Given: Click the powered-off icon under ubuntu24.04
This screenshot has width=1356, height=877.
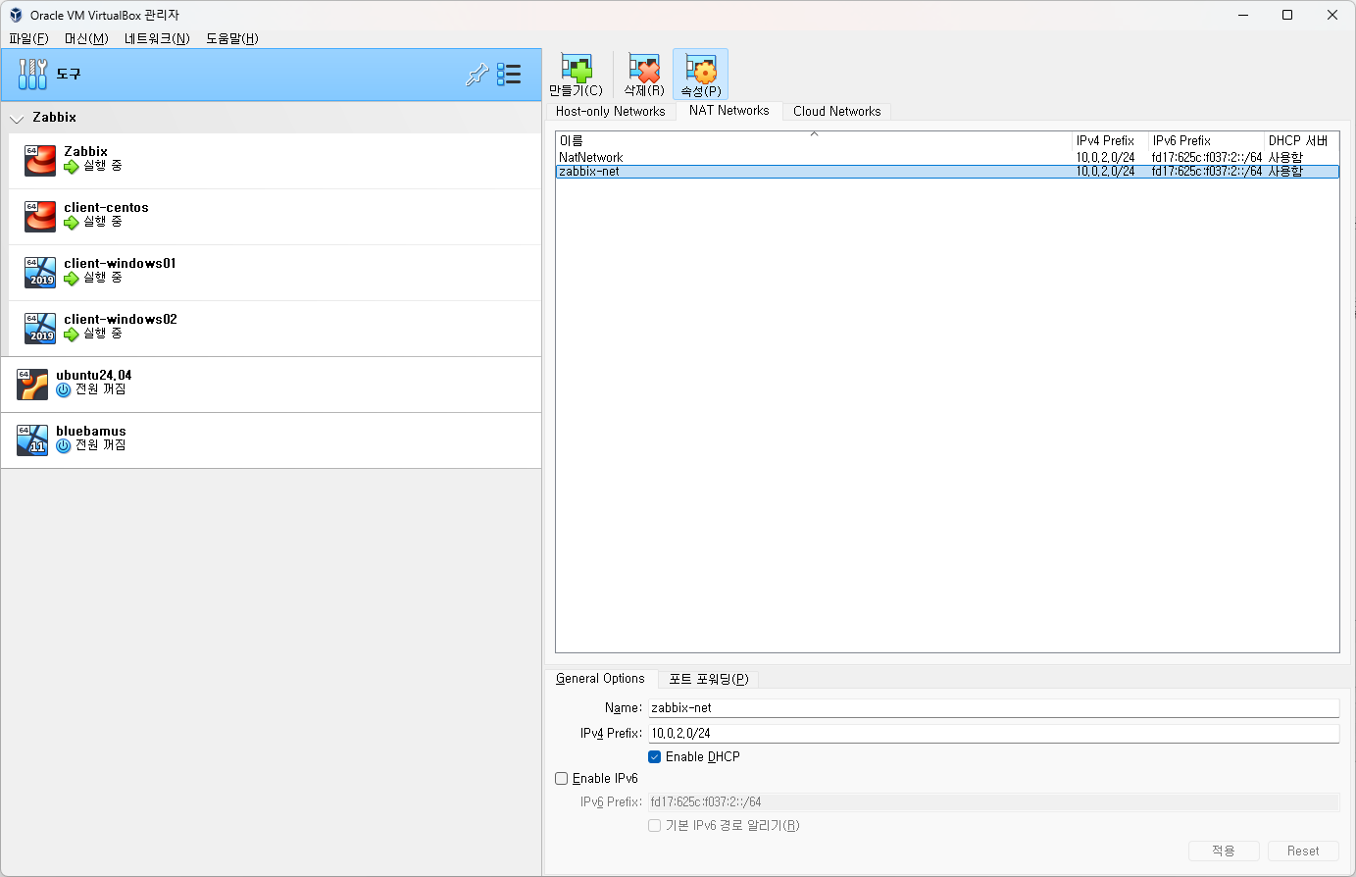Looking at the screenshot, I should click(64, 389).
